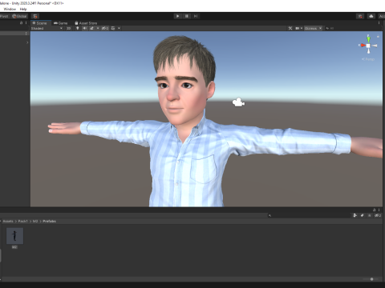Open the Window menu
This screenshot has width=385, height=288.
pos(10,9)
